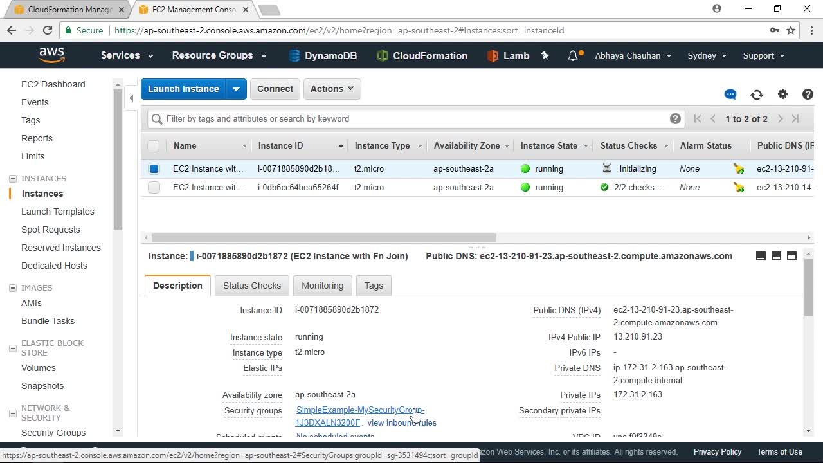Viewport: 823px width, 463px height.
Task: Collapse the NETWORK & SECURITY section
Action: (x=12, y=413)
